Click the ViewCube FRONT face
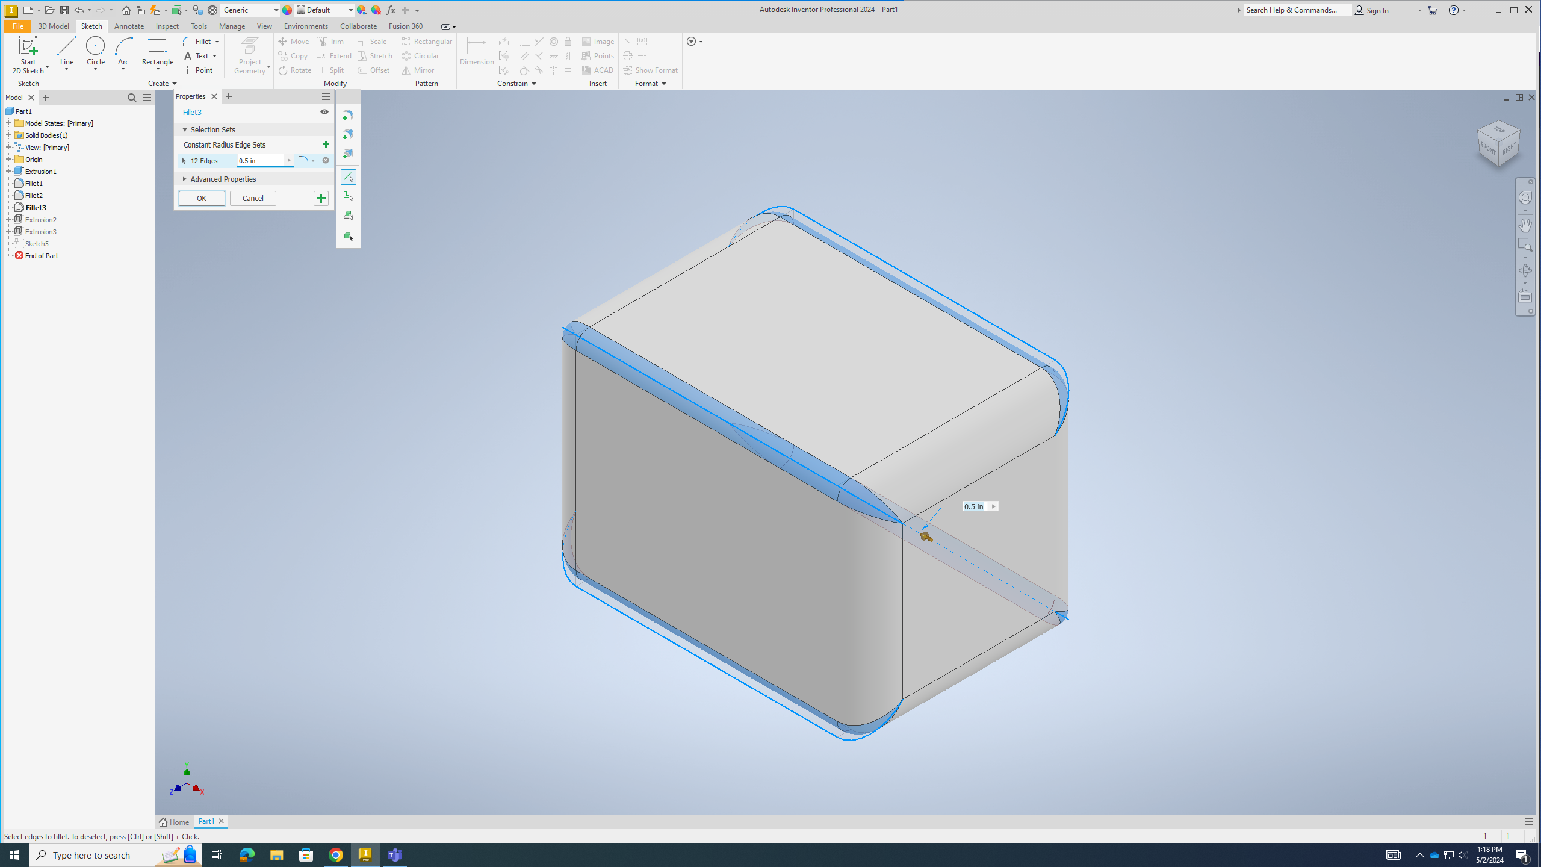 (1488, 147)
